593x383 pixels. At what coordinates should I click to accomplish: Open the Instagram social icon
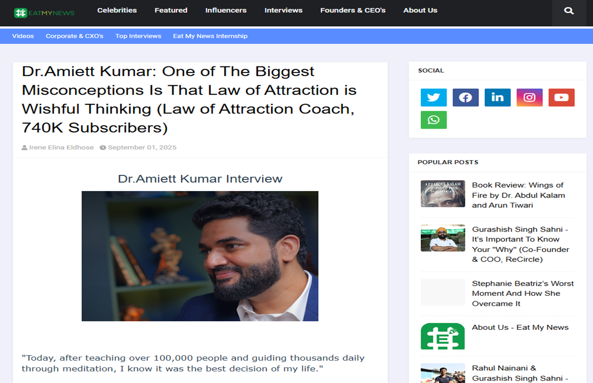(x=530, y=98)
